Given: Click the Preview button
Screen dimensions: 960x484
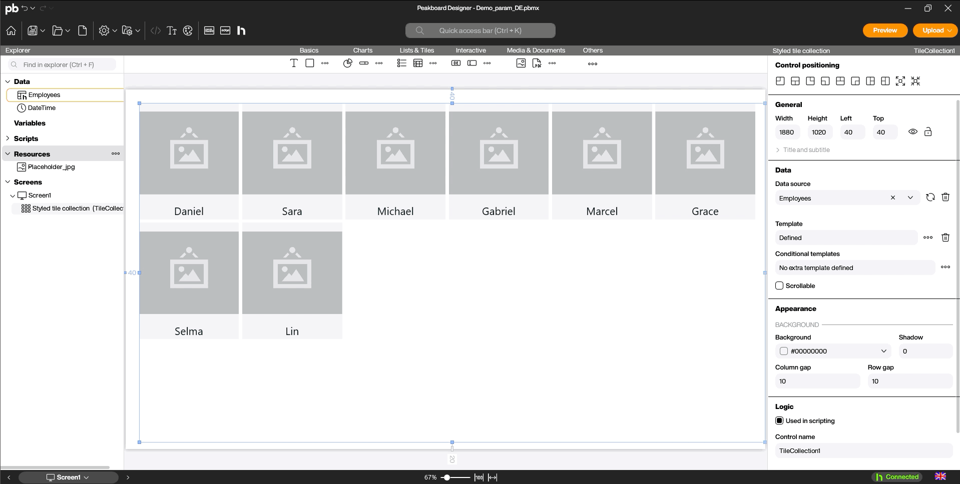Looking at the screenshot, I should (x=884, y=30).
